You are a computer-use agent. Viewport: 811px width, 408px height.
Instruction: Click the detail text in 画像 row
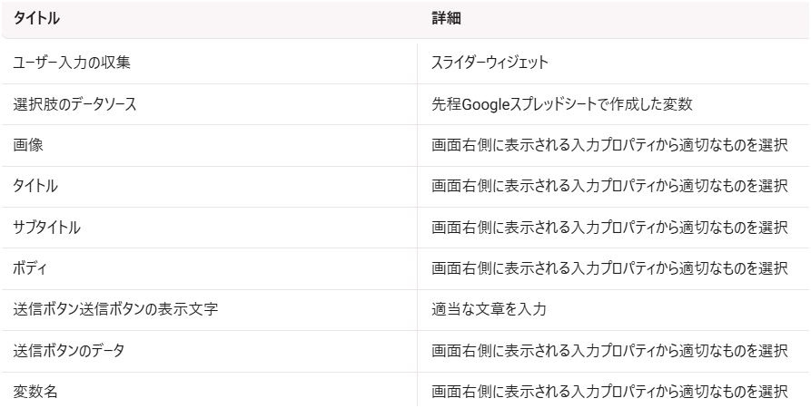point(609,145)
